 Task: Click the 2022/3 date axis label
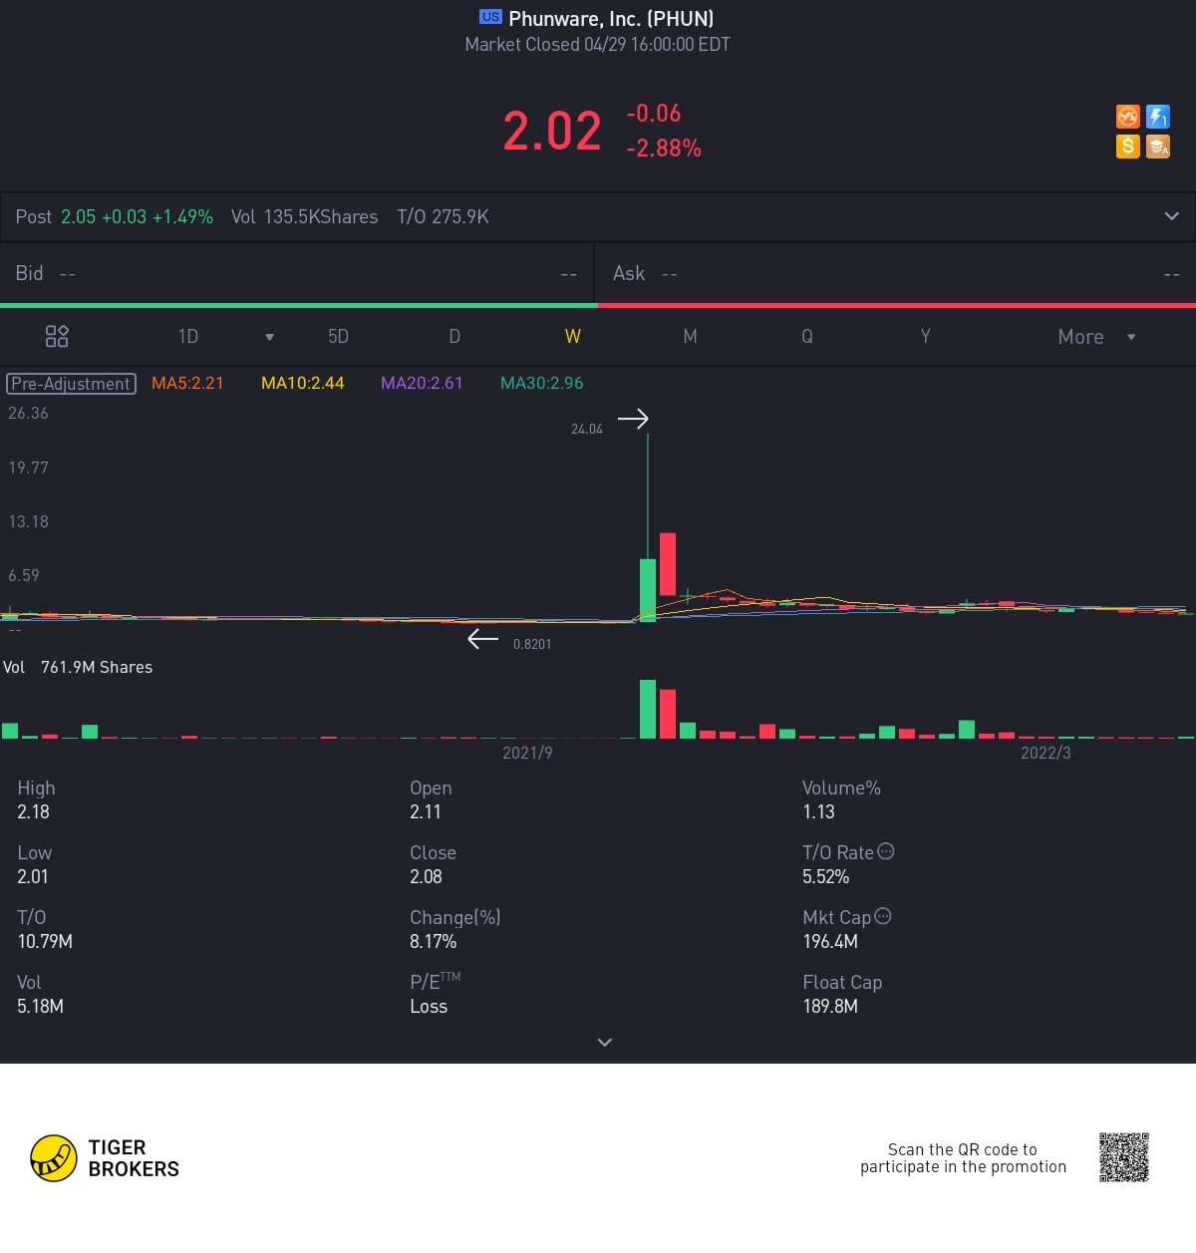[x=1046, y=753]
